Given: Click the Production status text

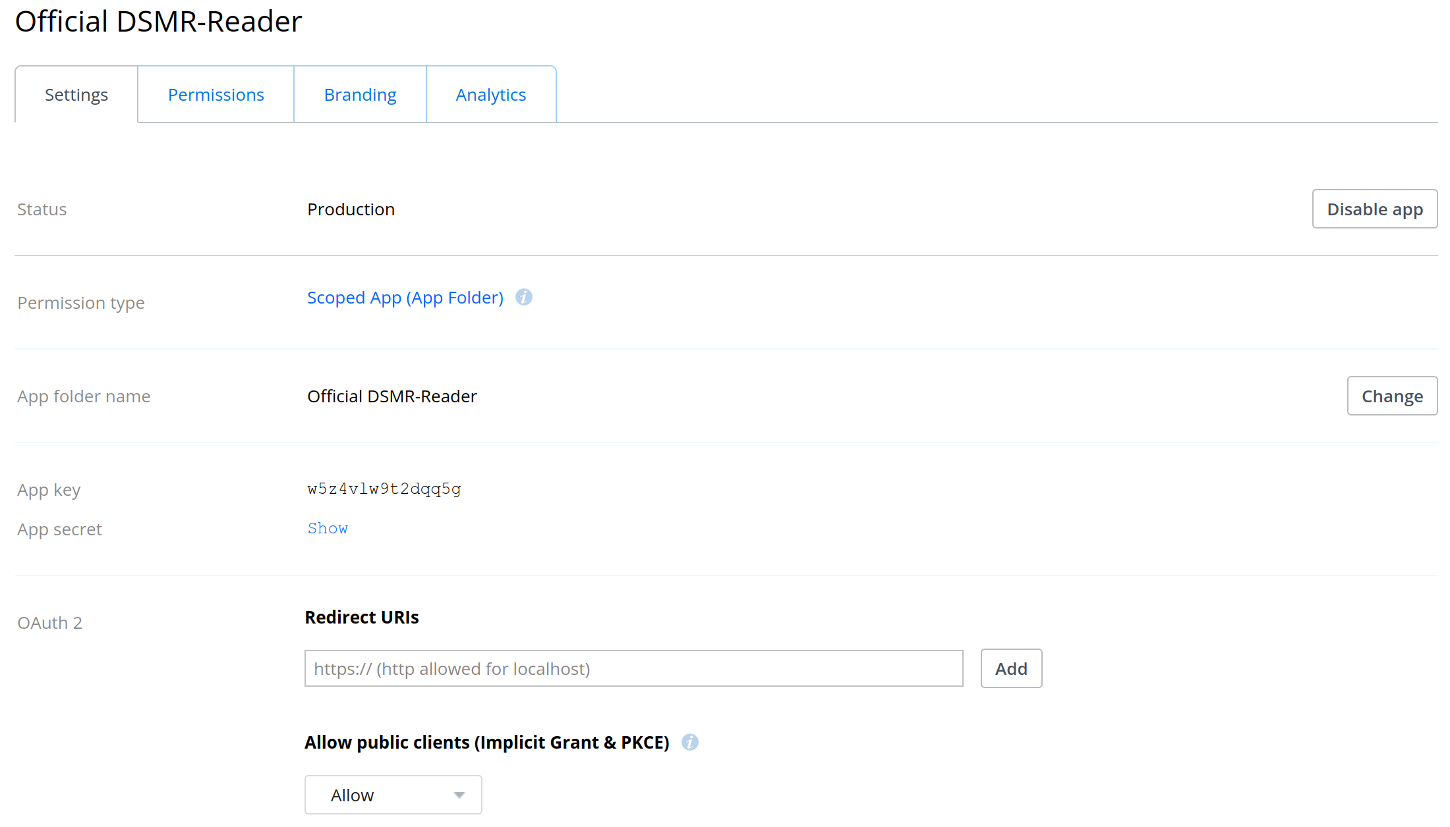Looking at the screenshot, I should point(351,209).
